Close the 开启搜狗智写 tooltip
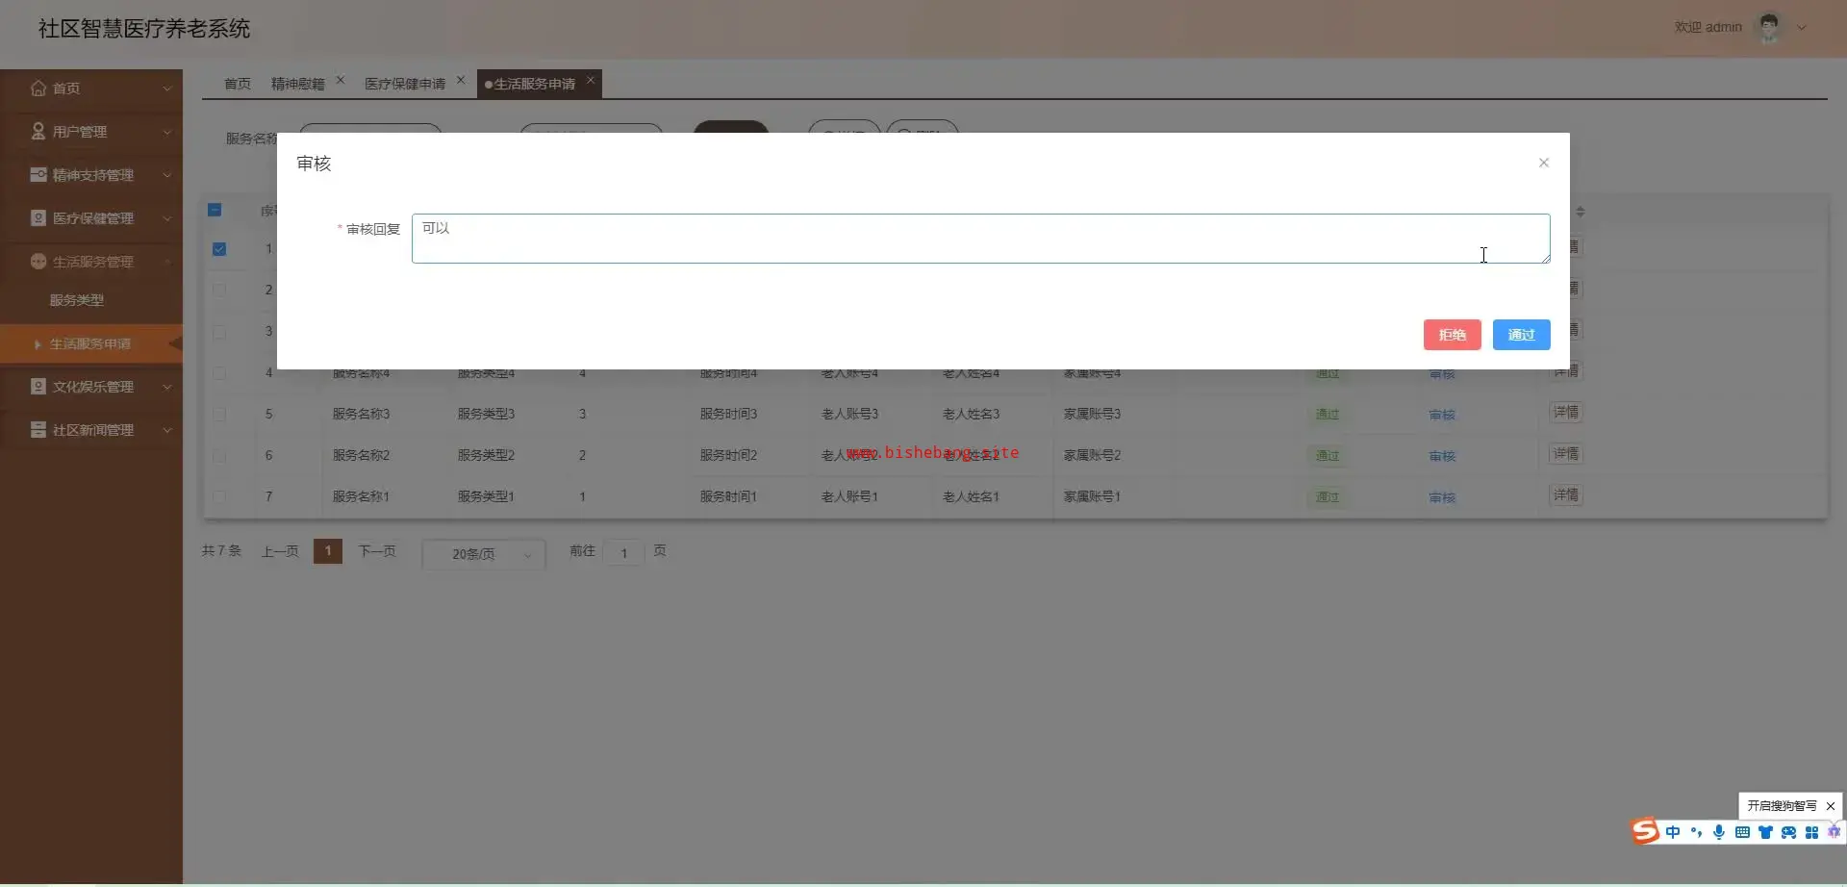The image size is (1847, 887). click(1831, 806)
